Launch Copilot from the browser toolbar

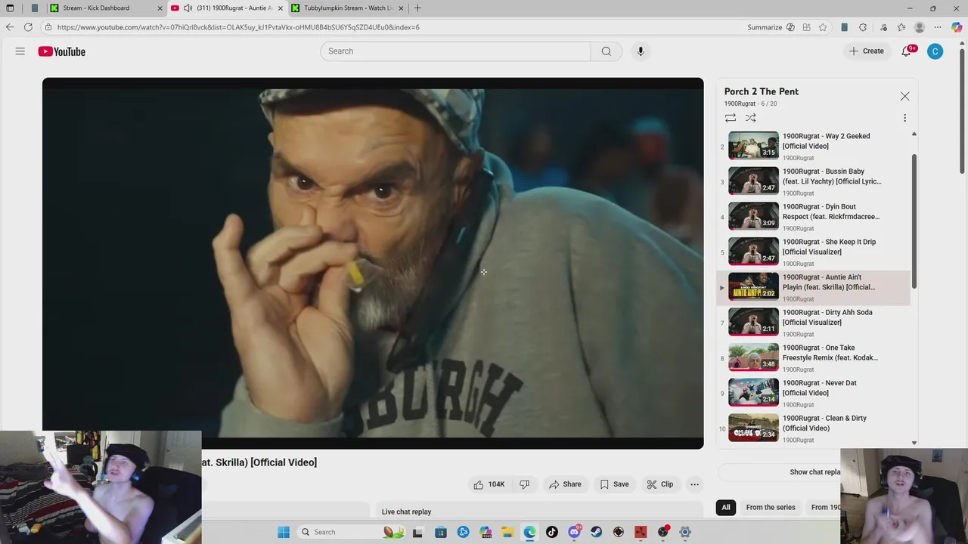coord(957,27)
